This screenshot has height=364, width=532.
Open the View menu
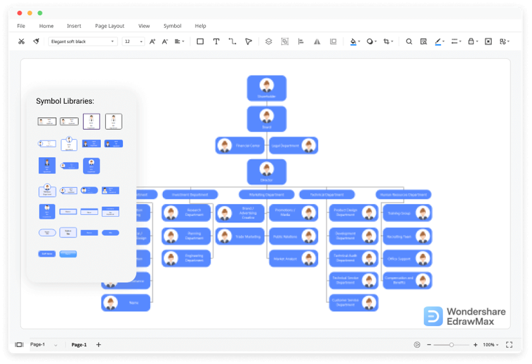pos(144,26)
